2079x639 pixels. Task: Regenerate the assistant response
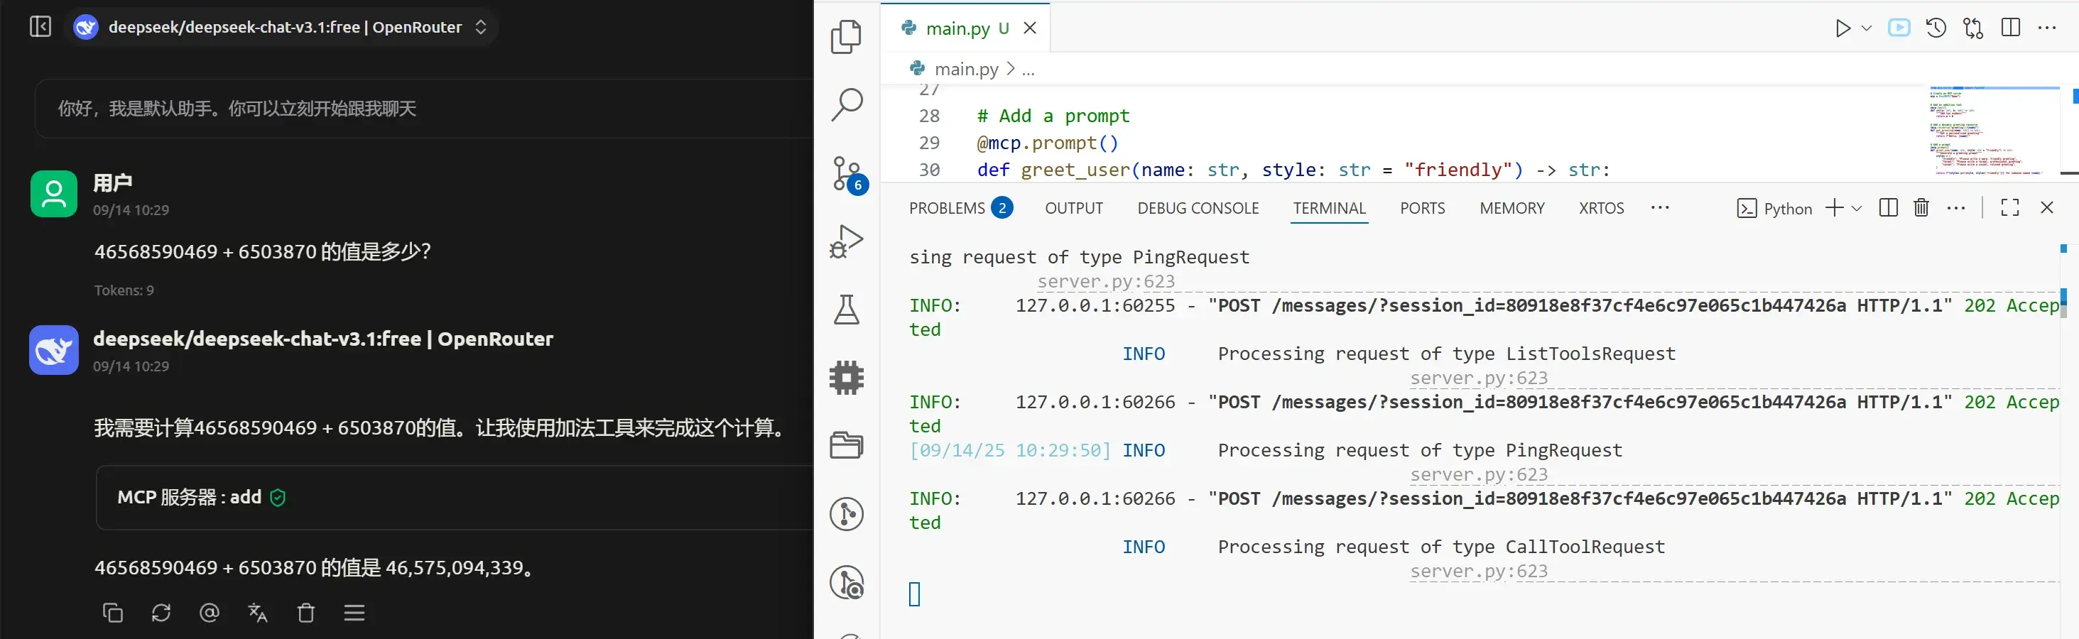point(161,613)
